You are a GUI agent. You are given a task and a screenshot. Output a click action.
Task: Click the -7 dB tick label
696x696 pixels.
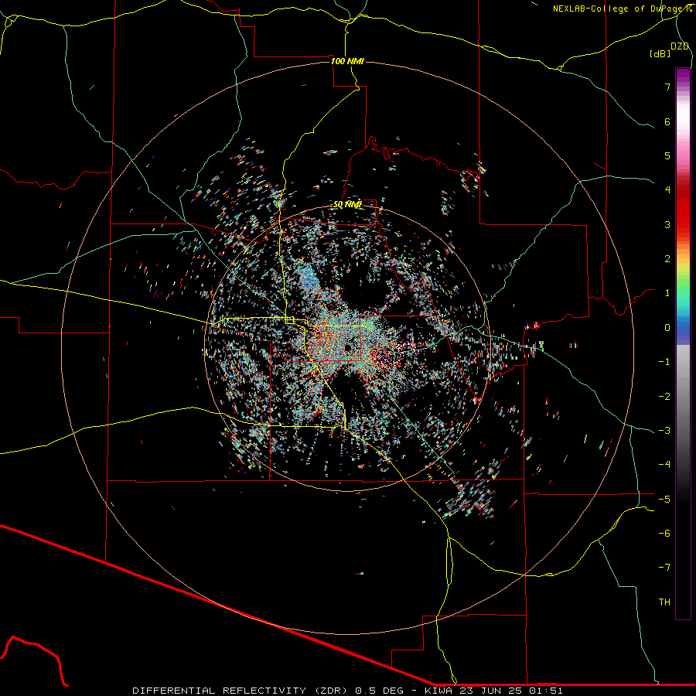(664, 568)
